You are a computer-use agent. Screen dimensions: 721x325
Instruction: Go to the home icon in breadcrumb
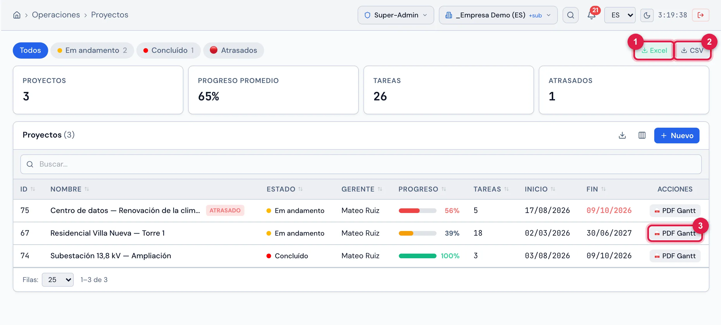[x=17, y=15]
